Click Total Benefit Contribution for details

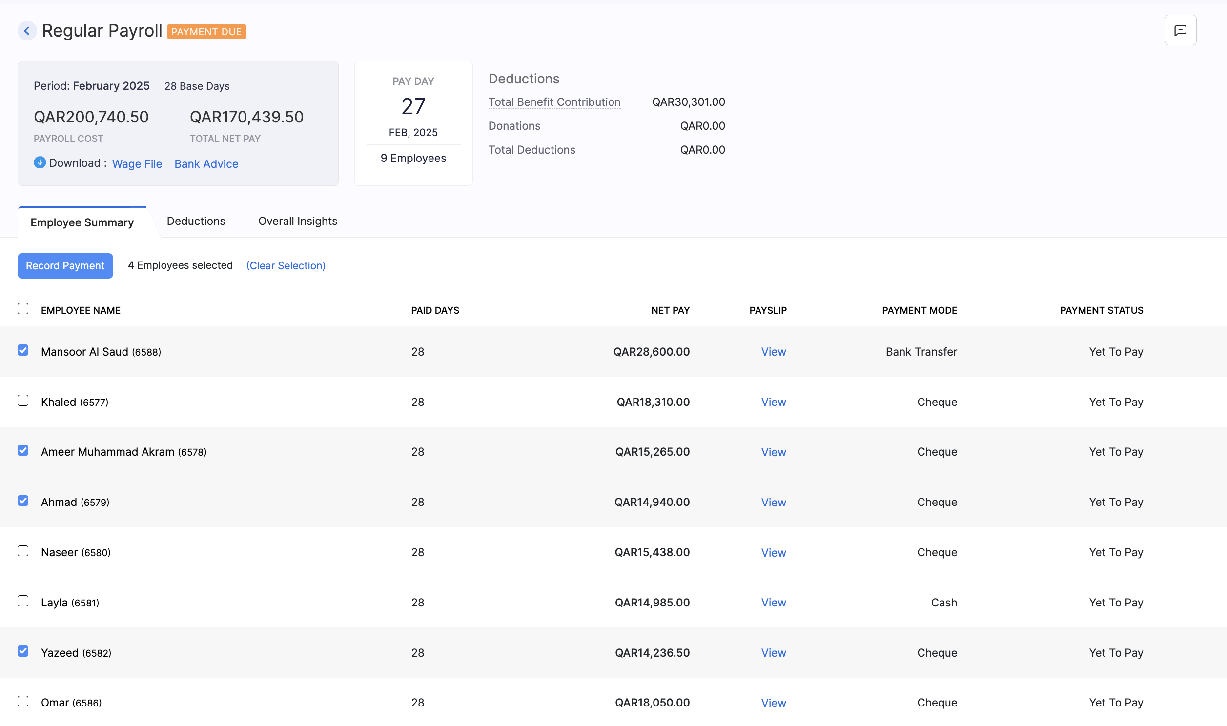coord(554,102)
